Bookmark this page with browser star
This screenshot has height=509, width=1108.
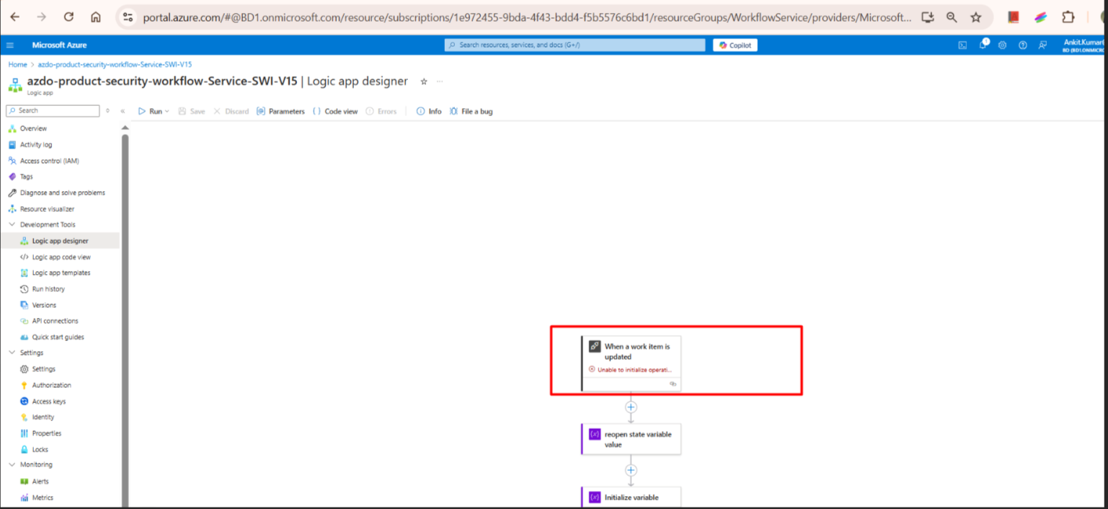click(975, 17)
